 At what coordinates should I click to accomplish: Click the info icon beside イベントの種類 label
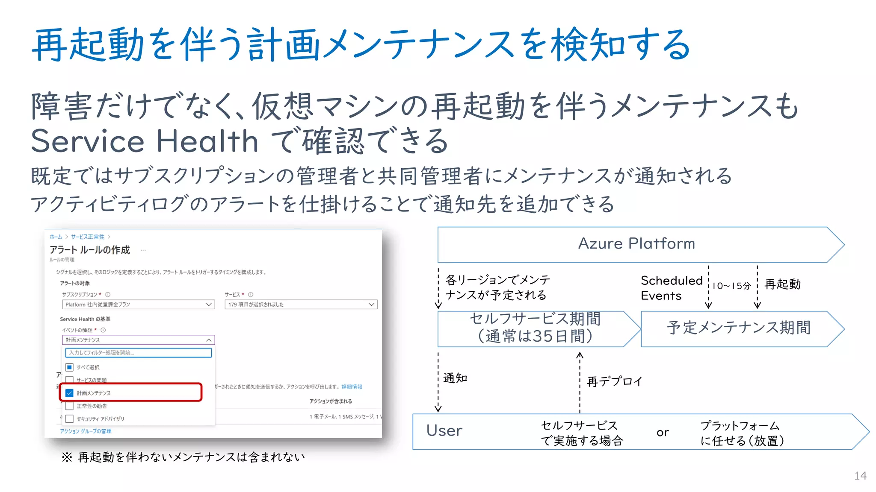click(103, 330)
